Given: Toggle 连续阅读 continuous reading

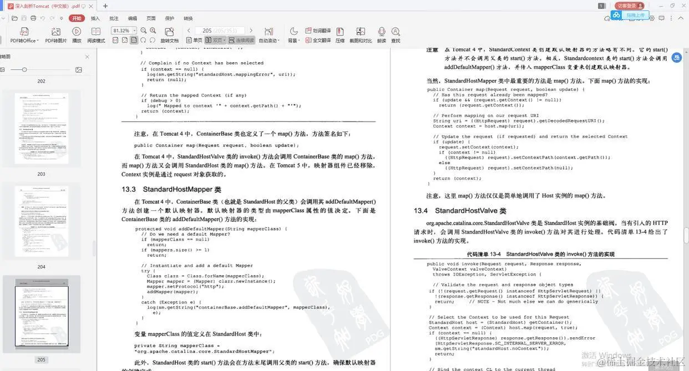Looking at the screenshot, I should [241, 40].
